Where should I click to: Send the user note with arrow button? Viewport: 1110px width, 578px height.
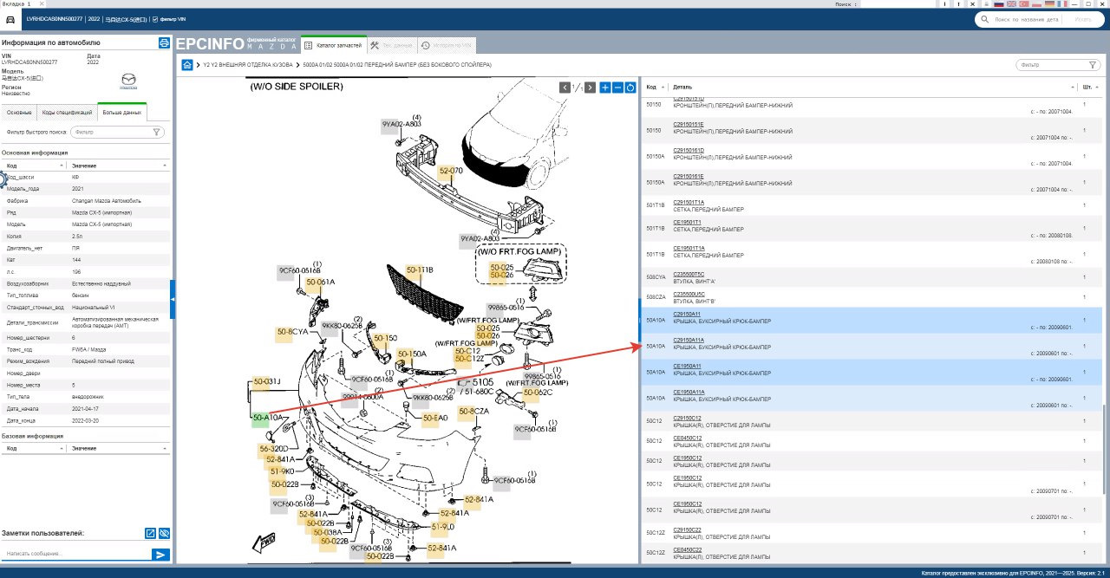tap(160, 555)
